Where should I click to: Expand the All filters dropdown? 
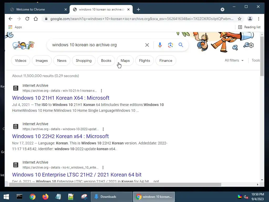click(234, 60)
